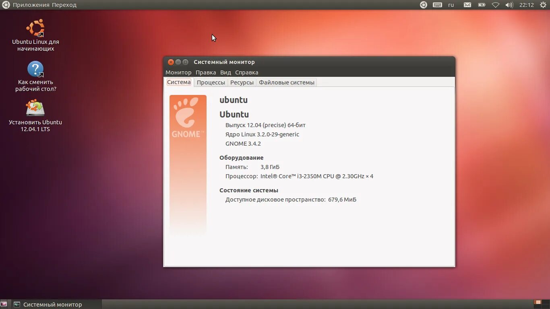Click the 'ru' keyboard language indicator
Viewport: 550px width, 309px height.
click(x=451, y=5)
